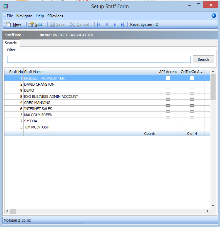The height and width of the screenshot is (227, 220).
Task: Toggle OnTheGo access for DAVID CRANSTON
Action: tap(192, 84)
